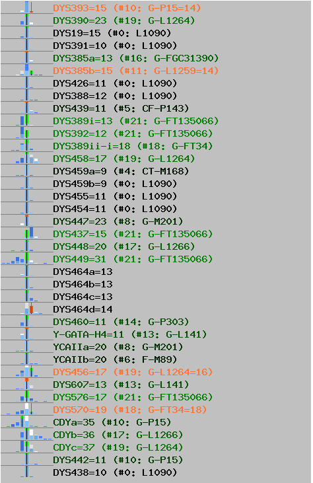Select the DYS570=19 distribution thumbnail
313x483 pixels.
(27, 410)
